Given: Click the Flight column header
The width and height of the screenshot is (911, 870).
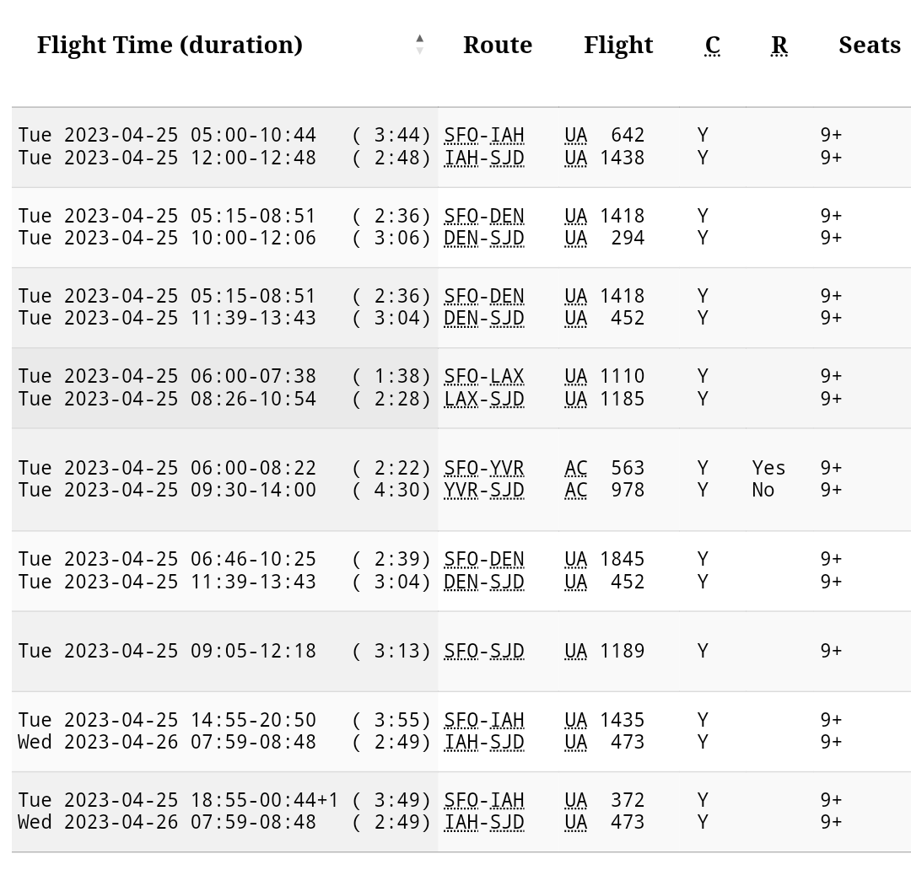Looking at the screenshot, I should (x=618, y=45).
